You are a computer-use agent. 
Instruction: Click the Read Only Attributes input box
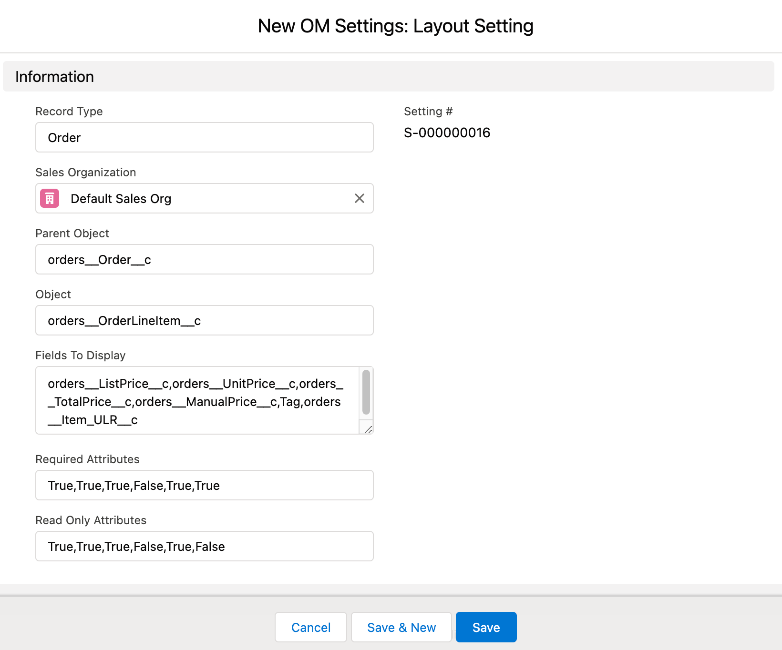click(x=204, y=546)
